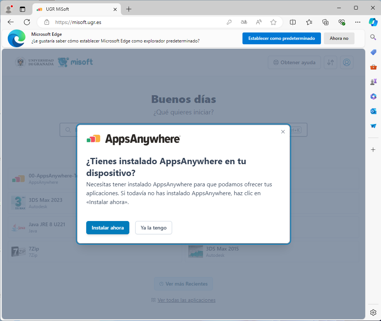Viewport: 381px width, 321px height.
Task: Open the tab actions menu icon
Action: click(22, 9)
